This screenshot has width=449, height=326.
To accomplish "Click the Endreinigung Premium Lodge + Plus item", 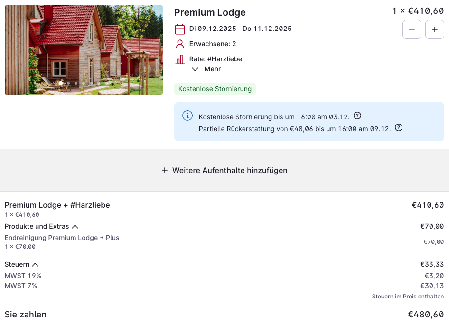I will [x=62, y=238].
